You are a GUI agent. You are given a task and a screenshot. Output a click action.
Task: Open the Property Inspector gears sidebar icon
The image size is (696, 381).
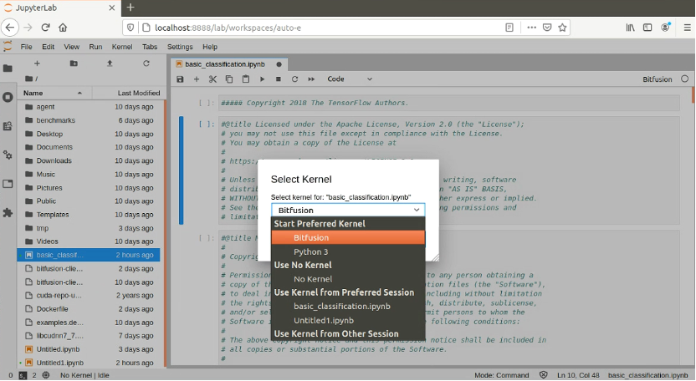(x=8, y=155)
